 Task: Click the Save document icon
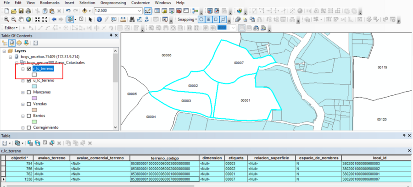(x=21, y=11)
